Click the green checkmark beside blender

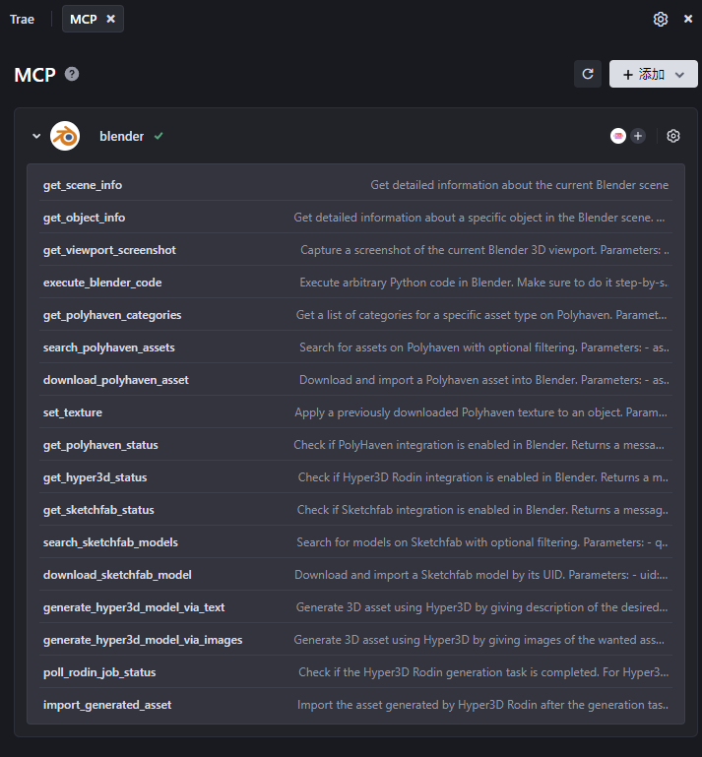click(x=159, y=137)
